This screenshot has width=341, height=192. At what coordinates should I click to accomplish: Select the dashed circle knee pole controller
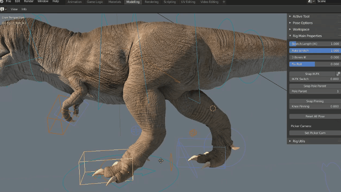(x=213, y=108)
